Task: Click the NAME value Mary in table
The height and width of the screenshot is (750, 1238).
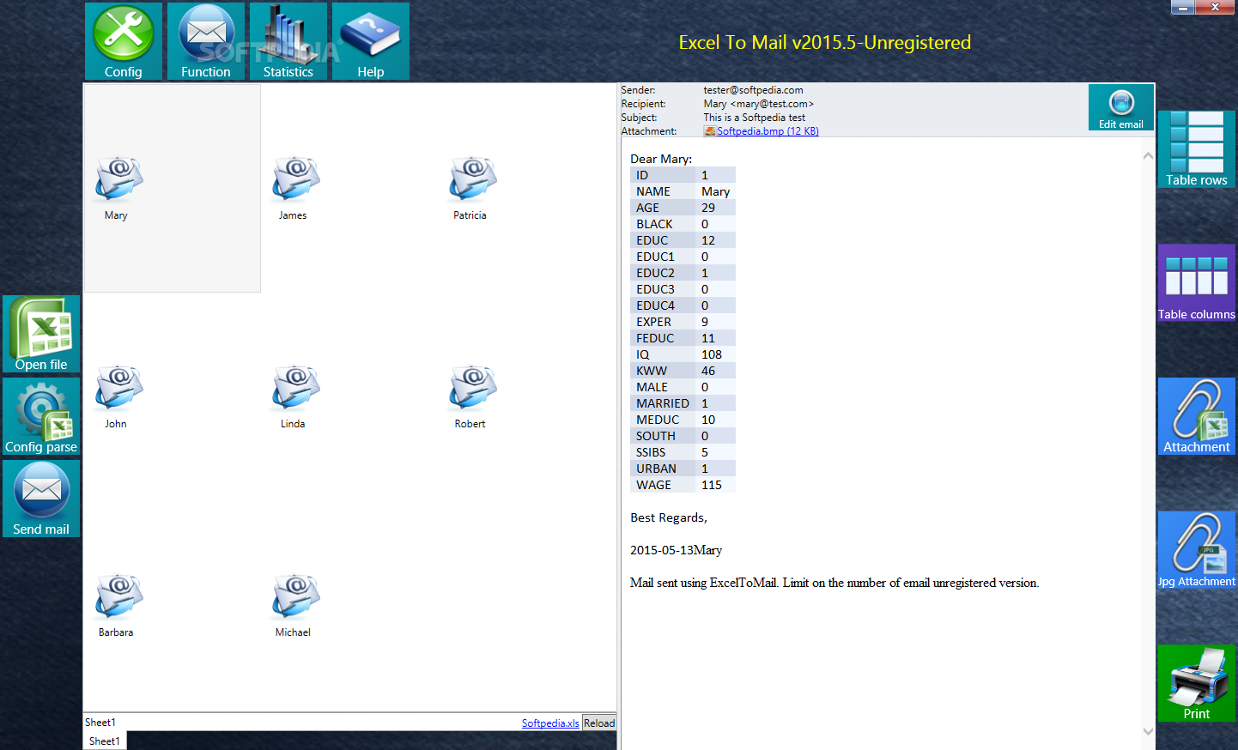Action: tap(715, 191)
